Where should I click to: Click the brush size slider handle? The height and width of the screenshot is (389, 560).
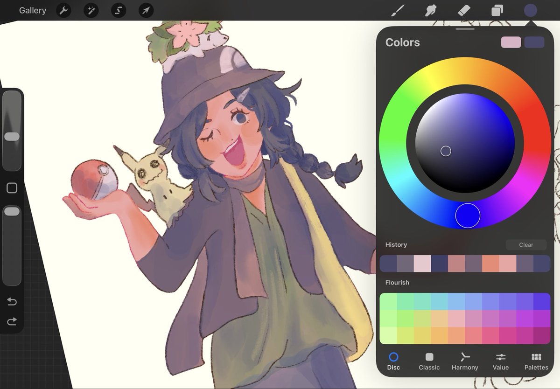pyautogui.click(x=12, y=137)
